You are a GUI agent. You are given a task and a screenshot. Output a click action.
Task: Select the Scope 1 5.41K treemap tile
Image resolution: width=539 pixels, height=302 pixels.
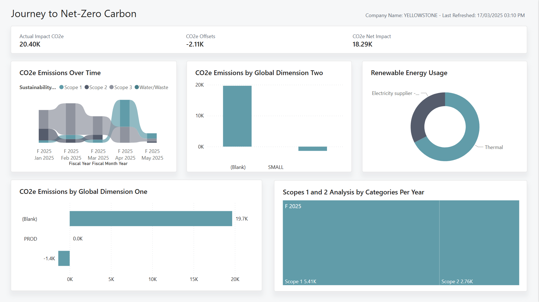tap(361, 242)
